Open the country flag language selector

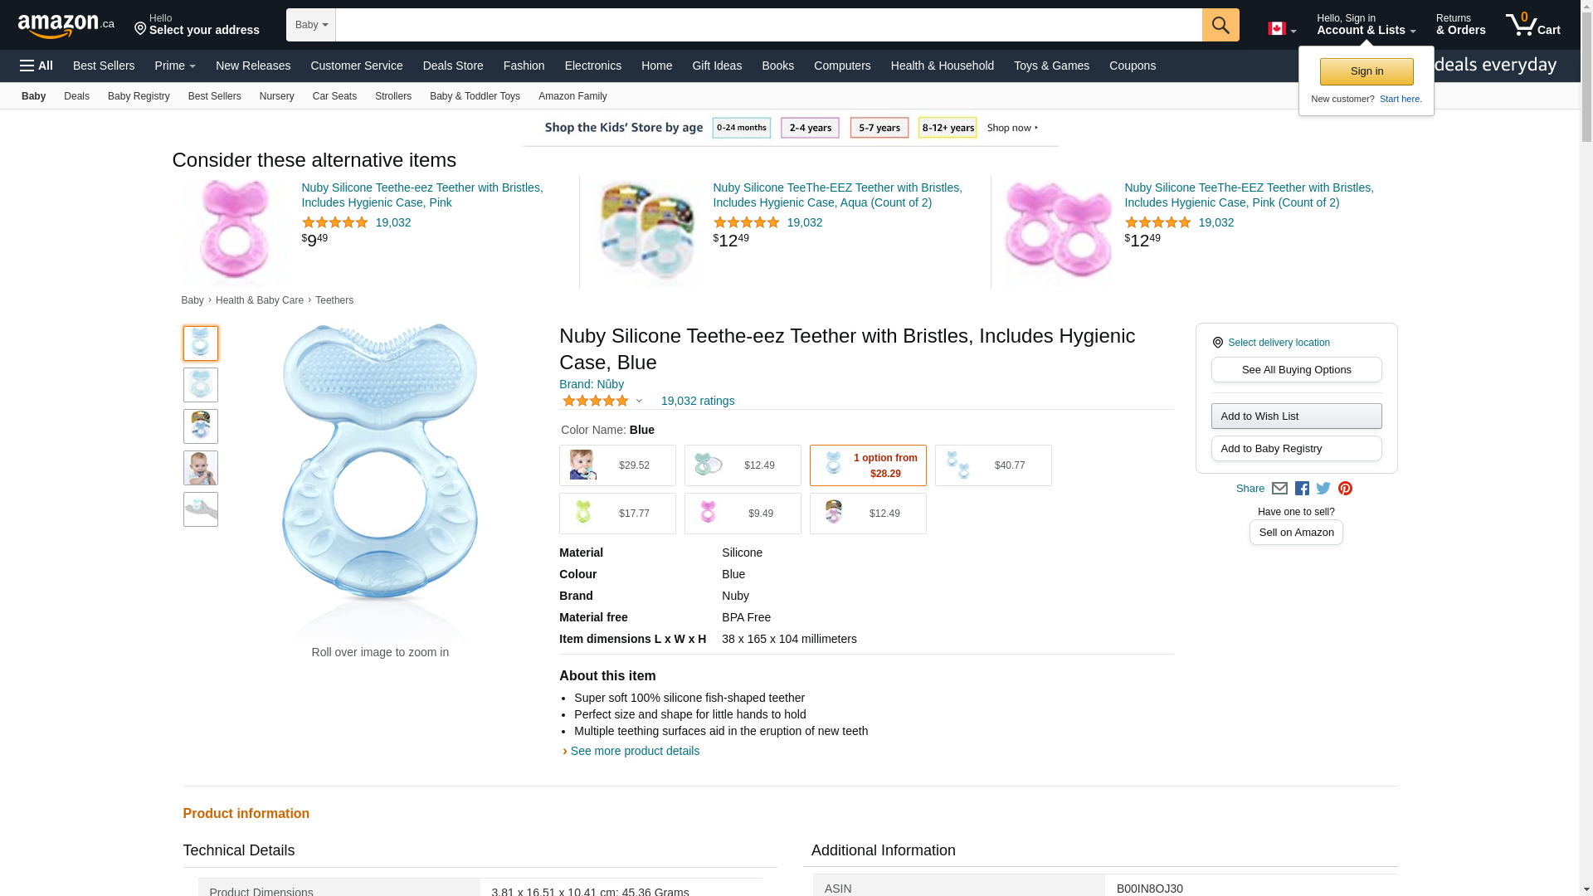click(x=1281, y=29)
